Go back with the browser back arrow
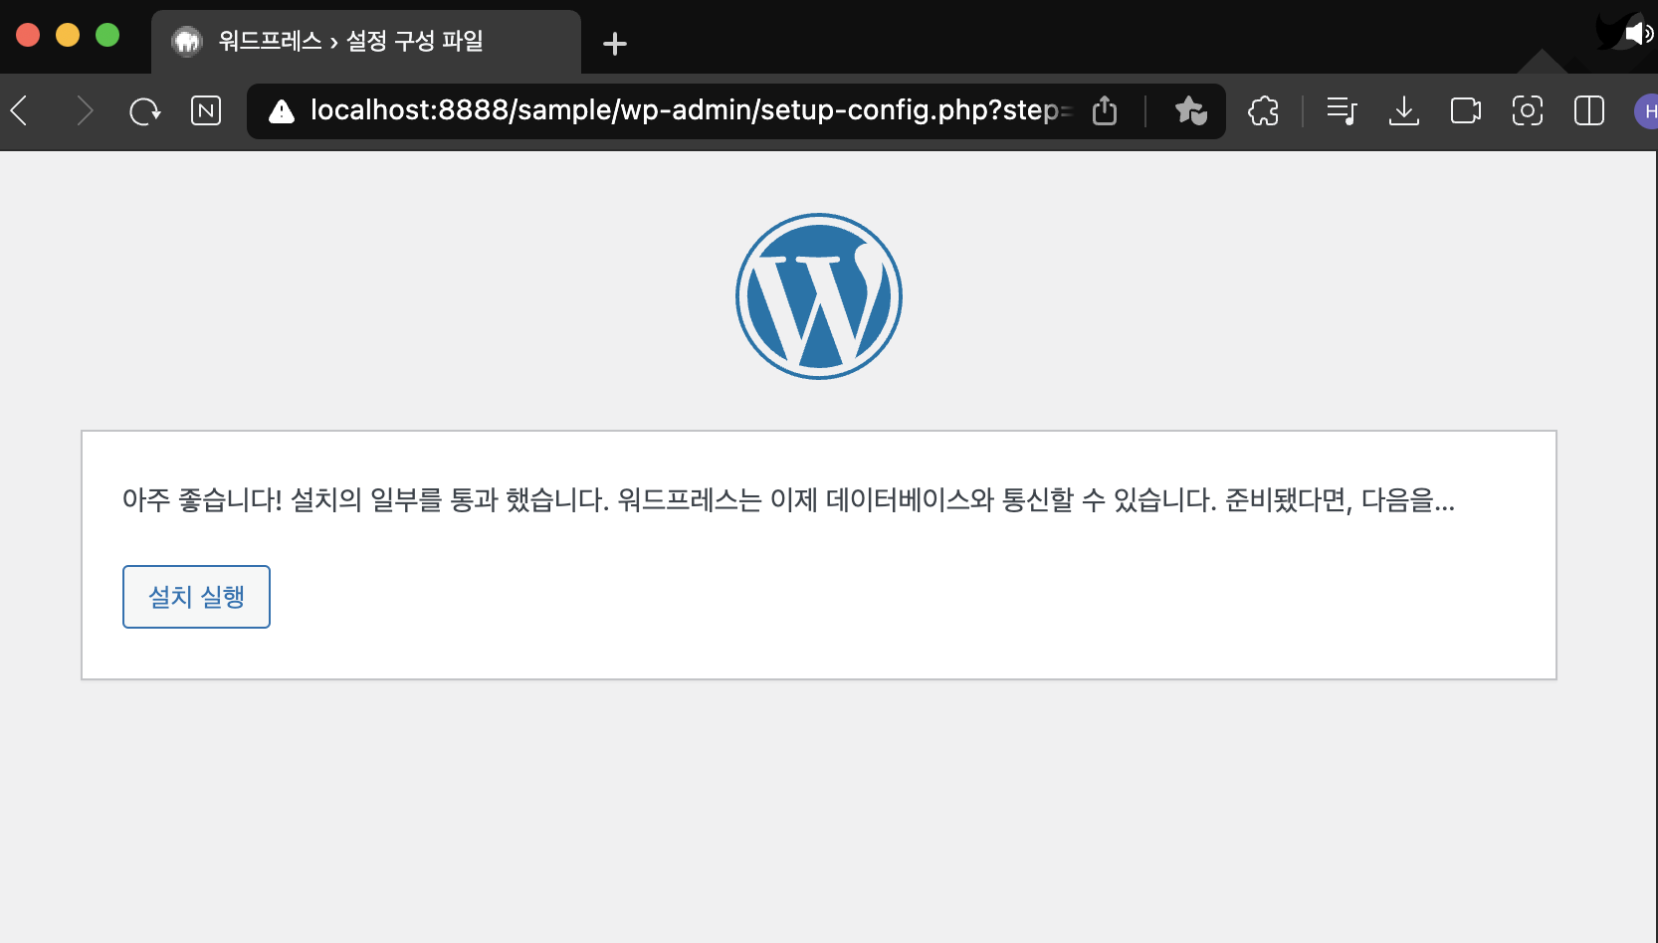Screen dimensions: 1658x943 click(19, 110)
